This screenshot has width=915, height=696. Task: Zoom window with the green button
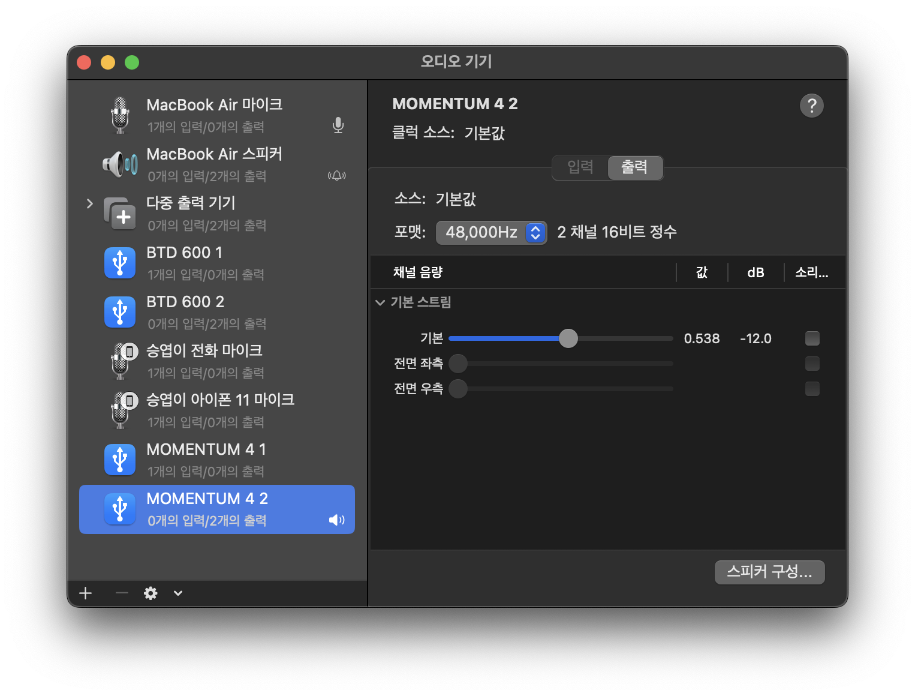tap(132, 62)
